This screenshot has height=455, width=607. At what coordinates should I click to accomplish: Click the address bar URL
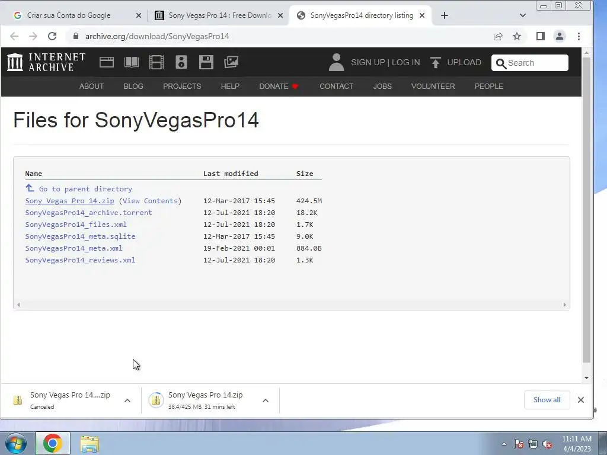coord(157,36)
